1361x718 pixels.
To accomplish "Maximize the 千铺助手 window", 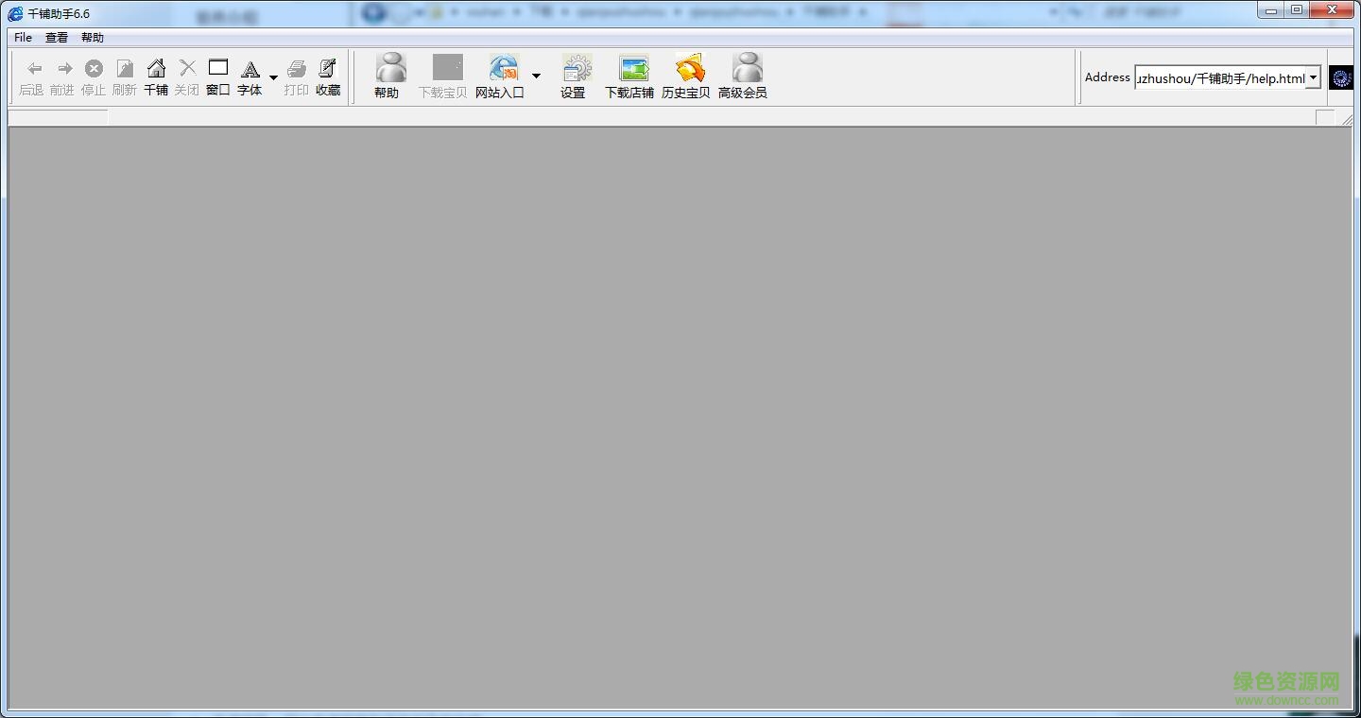I will click(x=1297, y=10).
